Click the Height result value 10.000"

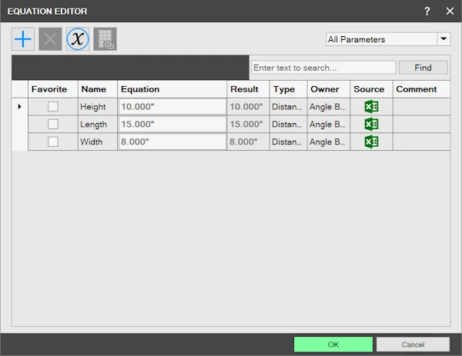[x=248, y=107]
